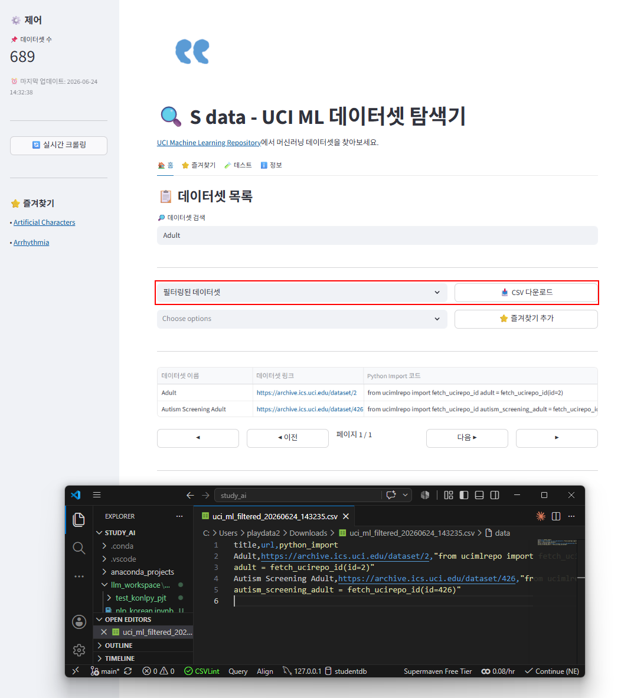Click the 즐겨찾기 추가 button

pos(526,319)
